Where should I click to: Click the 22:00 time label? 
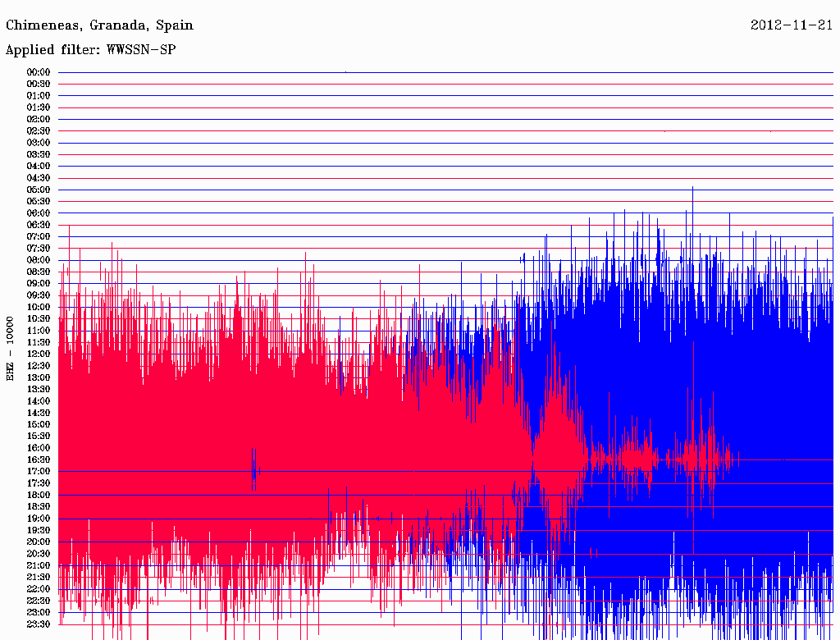(x=39, y=588)
